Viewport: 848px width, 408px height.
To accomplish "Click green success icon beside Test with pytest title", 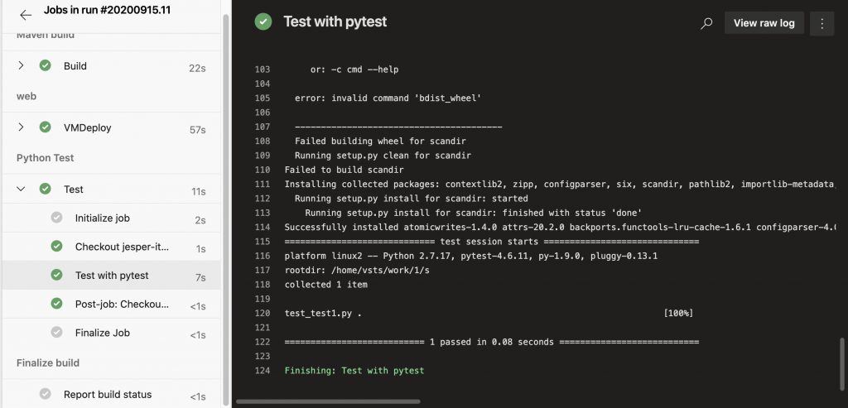I will click(x=263, y=22).
